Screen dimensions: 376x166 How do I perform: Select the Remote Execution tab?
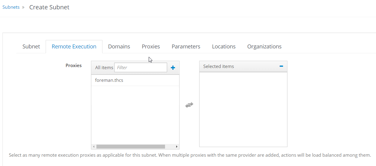pyautogui.click(x=74, y=47)
